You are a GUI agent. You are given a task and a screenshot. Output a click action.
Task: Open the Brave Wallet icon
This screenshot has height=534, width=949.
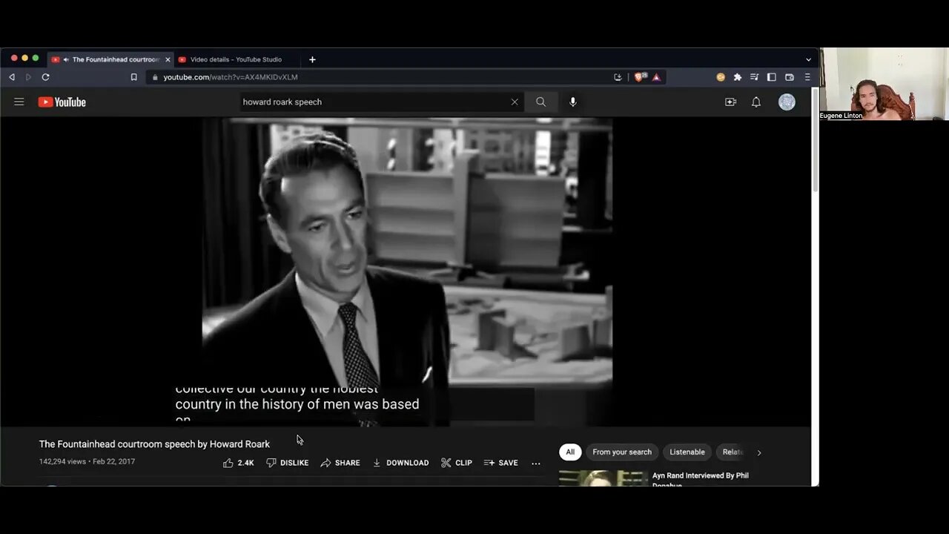[790, 77]
